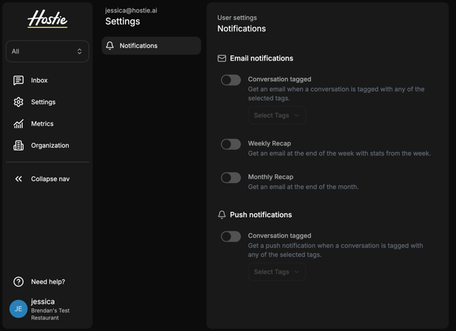Select the Notifications settings tab

coord(151,46)
